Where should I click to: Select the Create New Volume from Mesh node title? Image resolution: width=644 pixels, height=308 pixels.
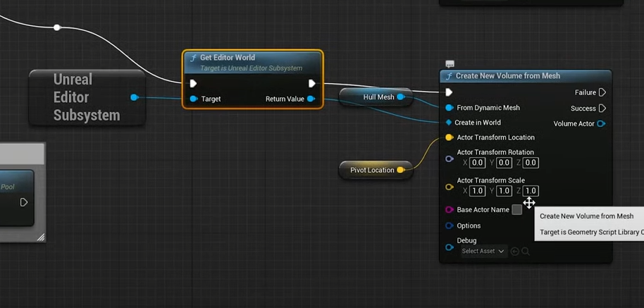(x=508, y=76)
